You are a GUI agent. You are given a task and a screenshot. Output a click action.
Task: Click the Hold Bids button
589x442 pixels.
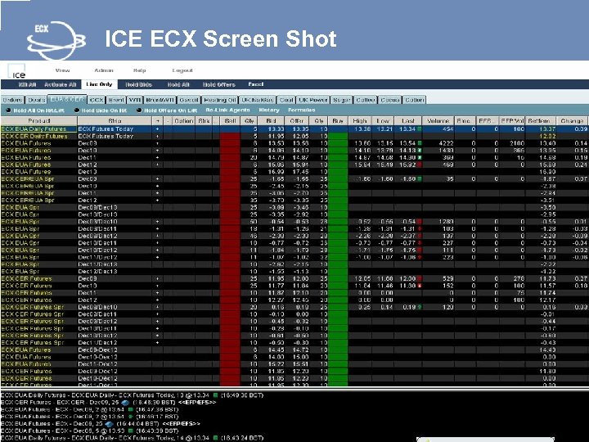[x=138, y=84]
